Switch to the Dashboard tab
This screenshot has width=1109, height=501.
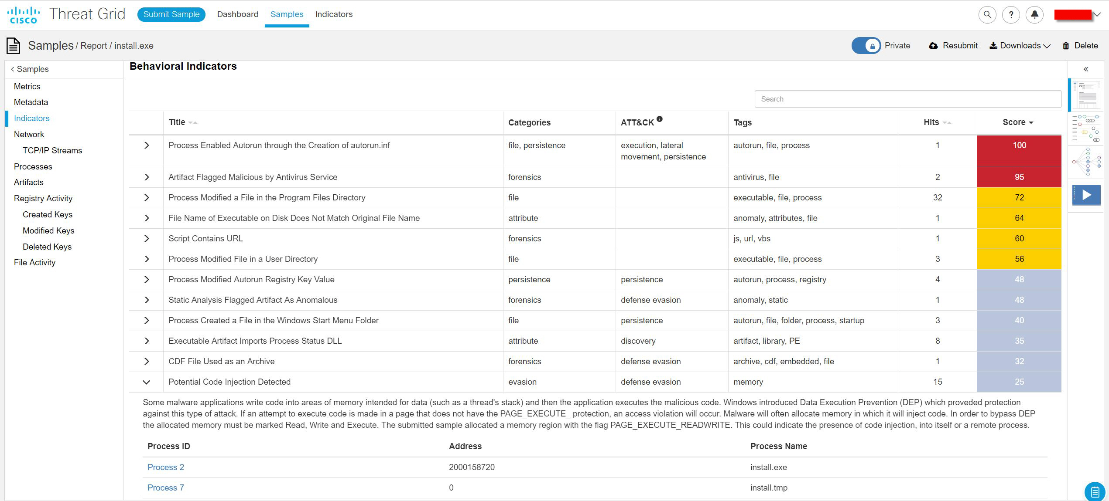click(x=238, y=14)
